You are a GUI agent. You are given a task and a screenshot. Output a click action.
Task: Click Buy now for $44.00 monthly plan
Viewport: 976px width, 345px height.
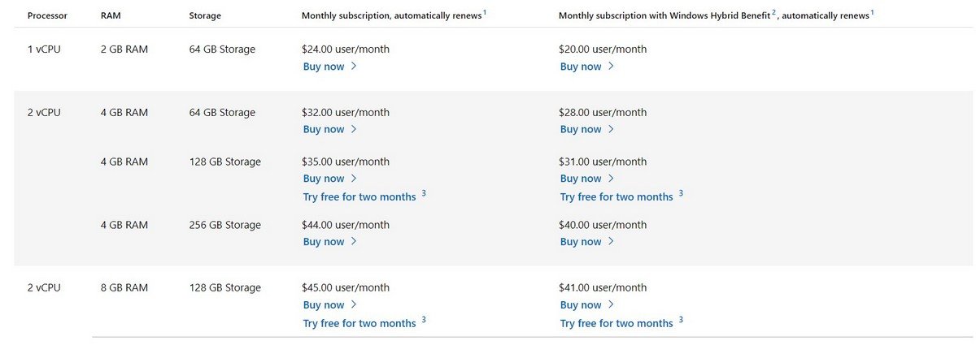point(324,242)
